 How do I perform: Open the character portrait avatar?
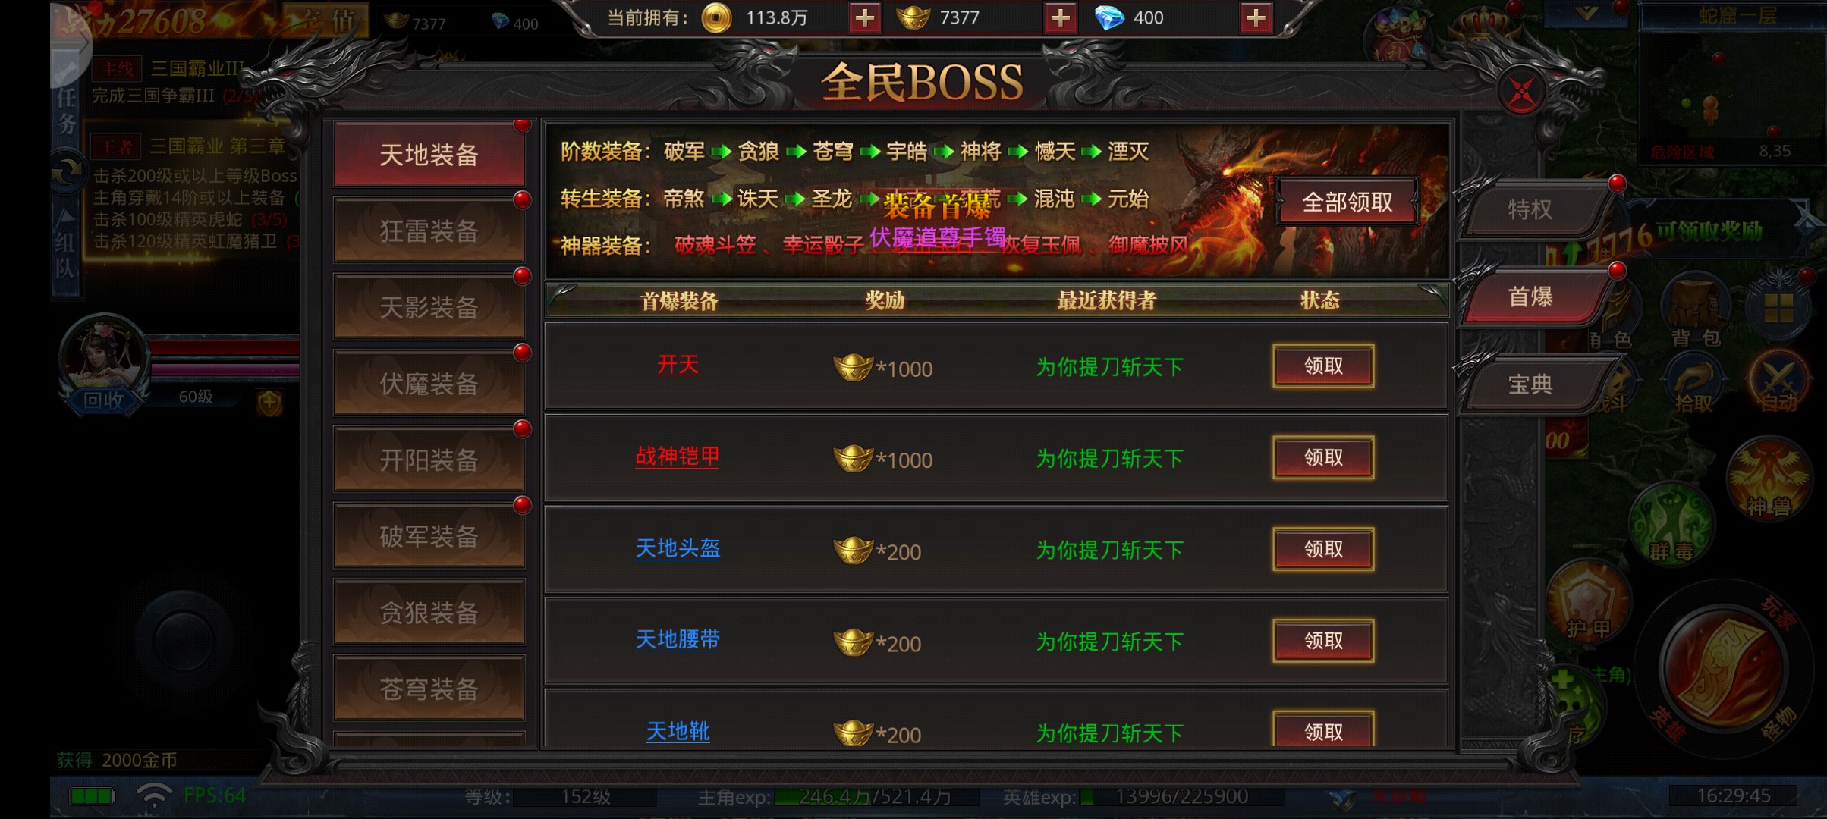pyautogui.click(x=105, y=353)
